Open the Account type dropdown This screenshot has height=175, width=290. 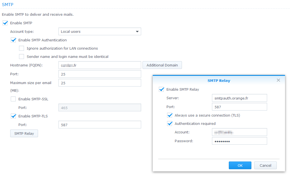point(100,31)
